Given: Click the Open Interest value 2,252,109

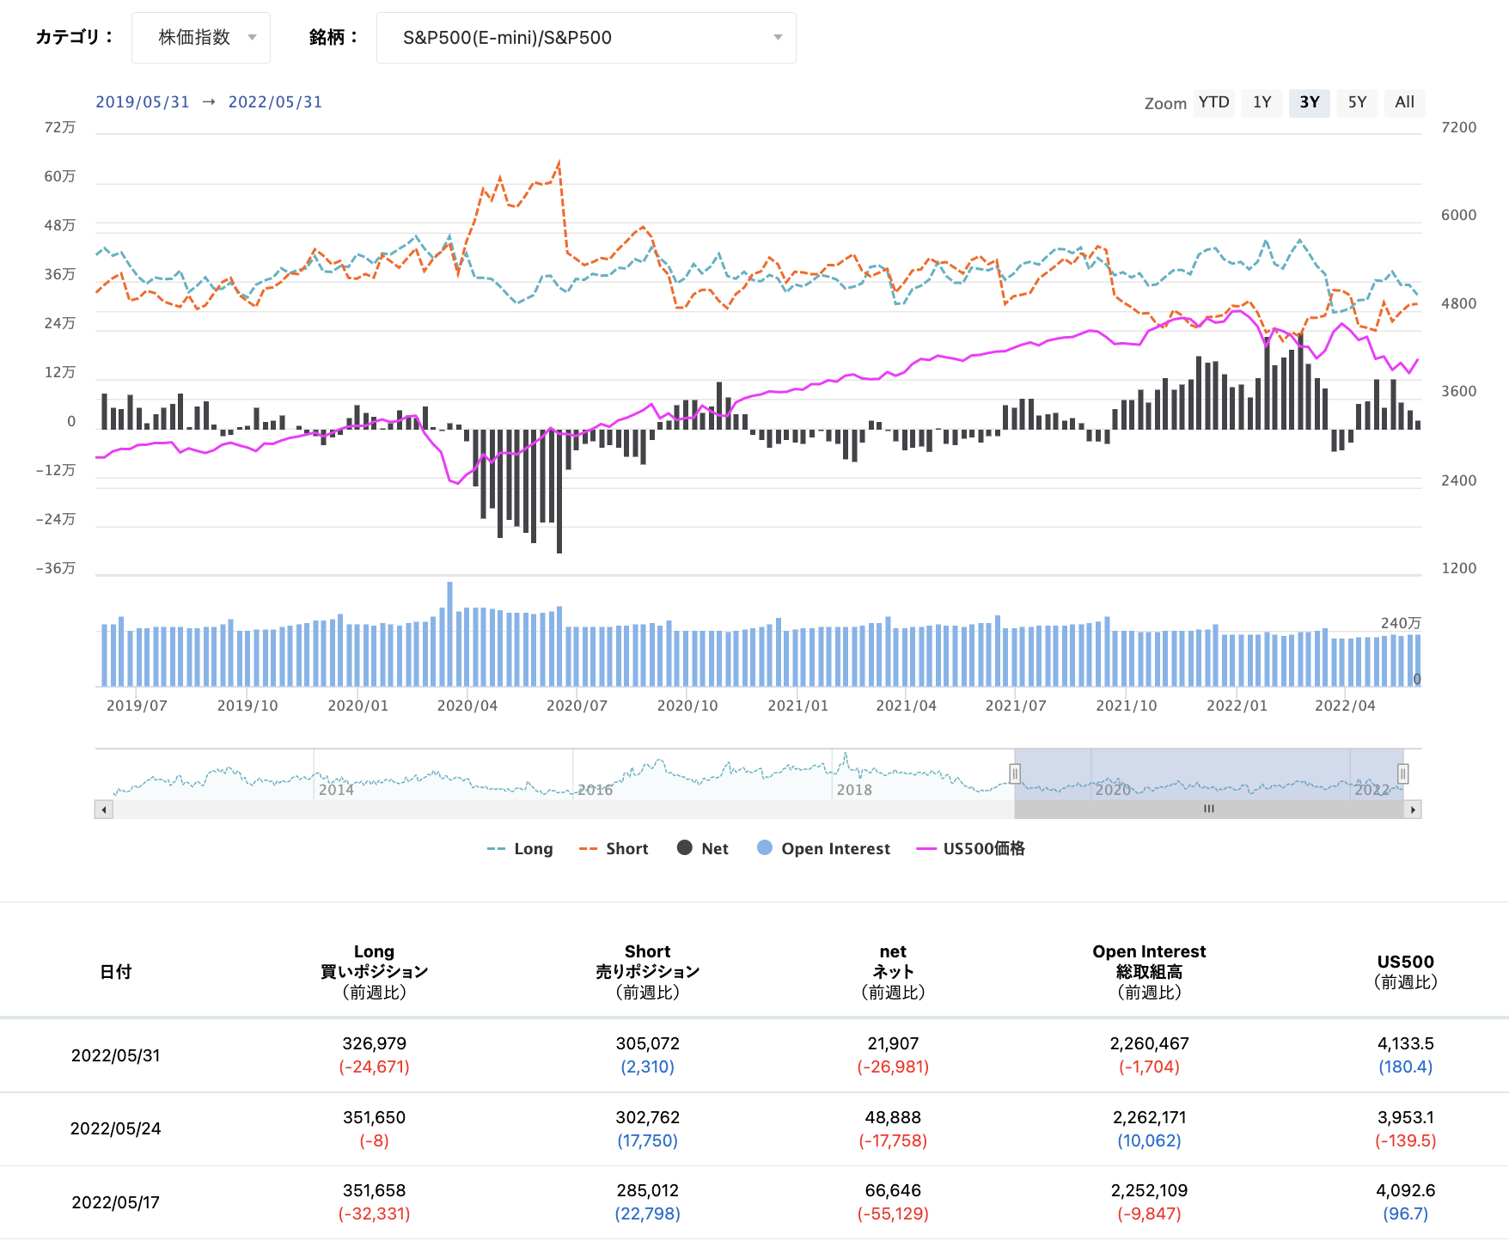Looking at the screenshot, I should [1149, 1191].
